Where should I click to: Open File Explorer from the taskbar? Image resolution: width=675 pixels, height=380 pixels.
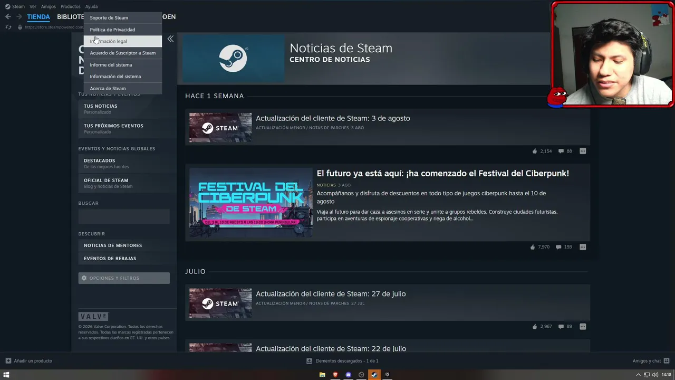[x=322, y=375]
